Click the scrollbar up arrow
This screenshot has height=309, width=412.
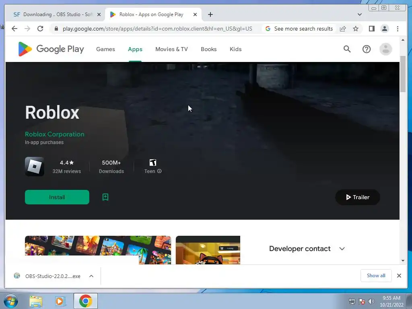pyautogui.click(x=403, y=40)
